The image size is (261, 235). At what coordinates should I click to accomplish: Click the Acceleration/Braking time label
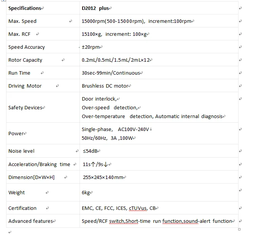[39, 165]
